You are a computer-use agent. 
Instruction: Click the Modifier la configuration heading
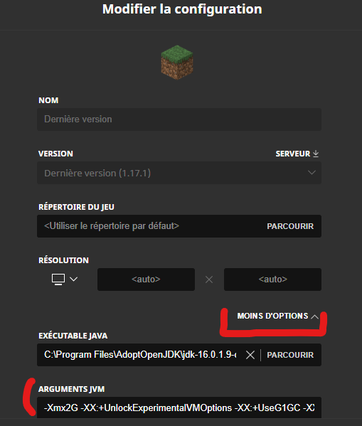182,9
